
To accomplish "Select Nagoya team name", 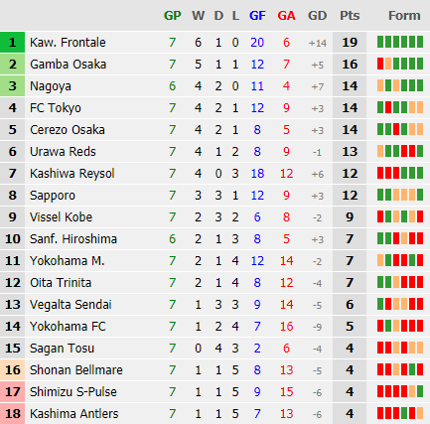I will (x=51, y=86).
